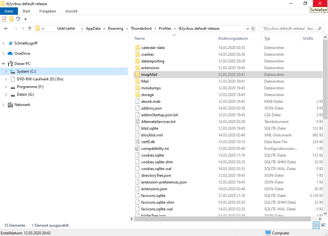Image resolution: width=328 pixels, height=236 pixels.
Task: Select DVD-RW-Laufwerk (D:) Disc
Action: coord(40,79)
